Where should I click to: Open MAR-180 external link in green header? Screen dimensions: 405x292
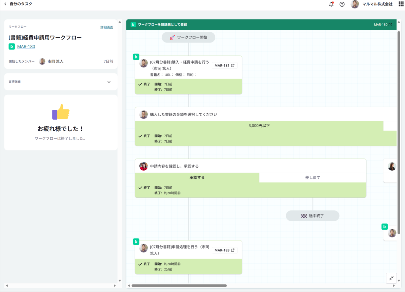[x=383, y=25]
